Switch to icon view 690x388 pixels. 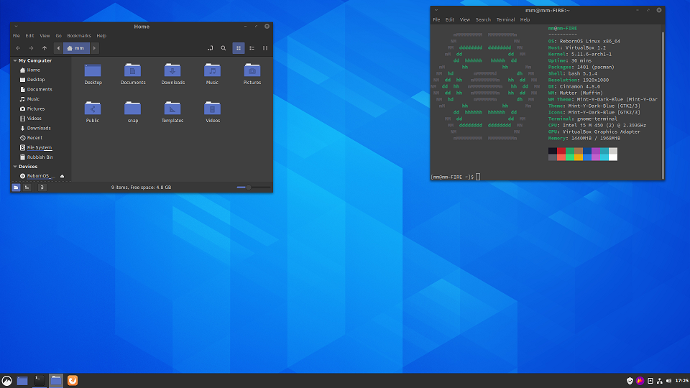click(x=239, y=48)
